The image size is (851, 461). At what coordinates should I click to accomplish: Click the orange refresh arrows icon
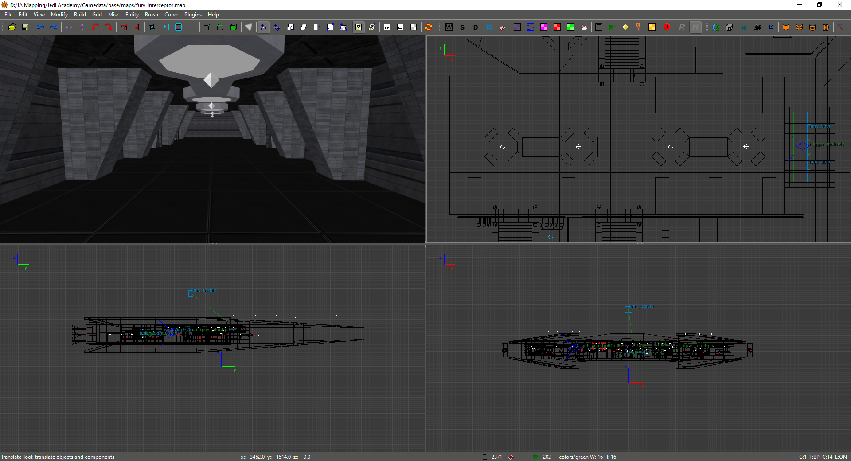point(429,27)
